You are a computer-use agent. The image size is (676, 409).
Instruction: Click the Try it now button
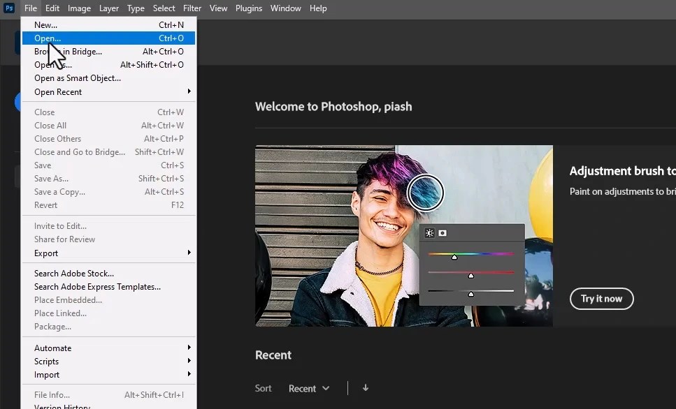click(601, 299)
